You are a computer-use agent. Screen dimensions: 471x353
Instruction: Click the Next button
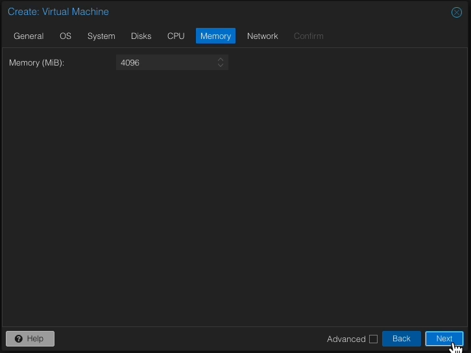[444, 339]
